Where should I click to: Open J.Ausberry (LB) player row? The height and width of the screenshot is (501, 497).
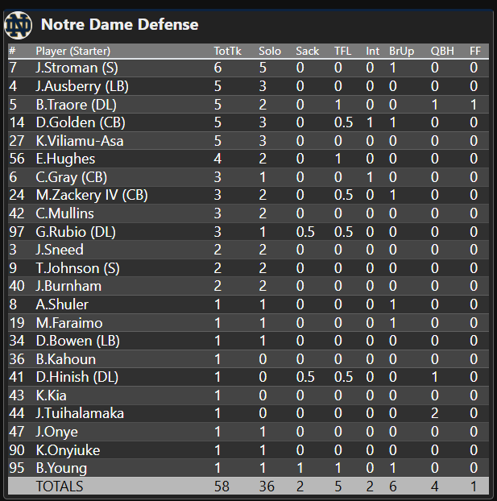[82, 86]
